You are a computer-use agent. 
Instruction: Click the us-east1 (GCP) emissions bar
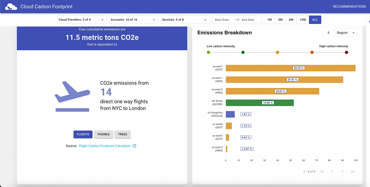tap(290, 68)
